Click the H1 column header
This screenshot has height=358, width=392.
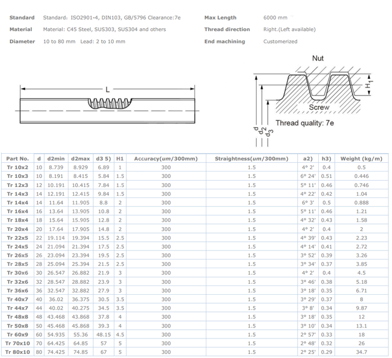click(120, 158)
